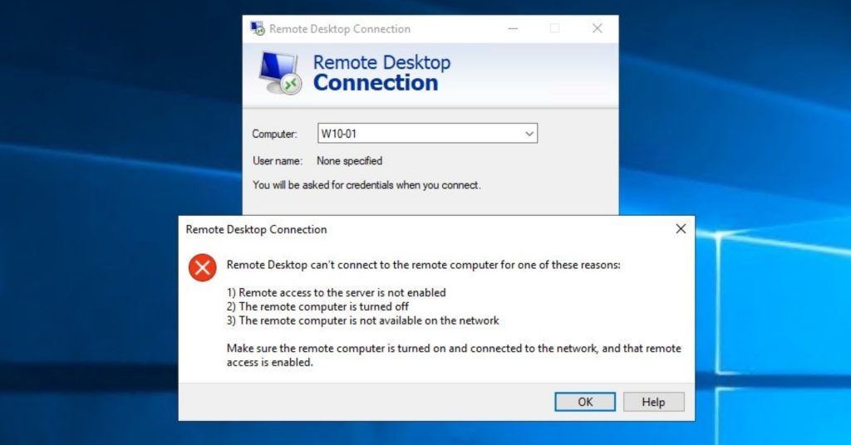Click the Remote Desktop title bar icon

(258, 29)
